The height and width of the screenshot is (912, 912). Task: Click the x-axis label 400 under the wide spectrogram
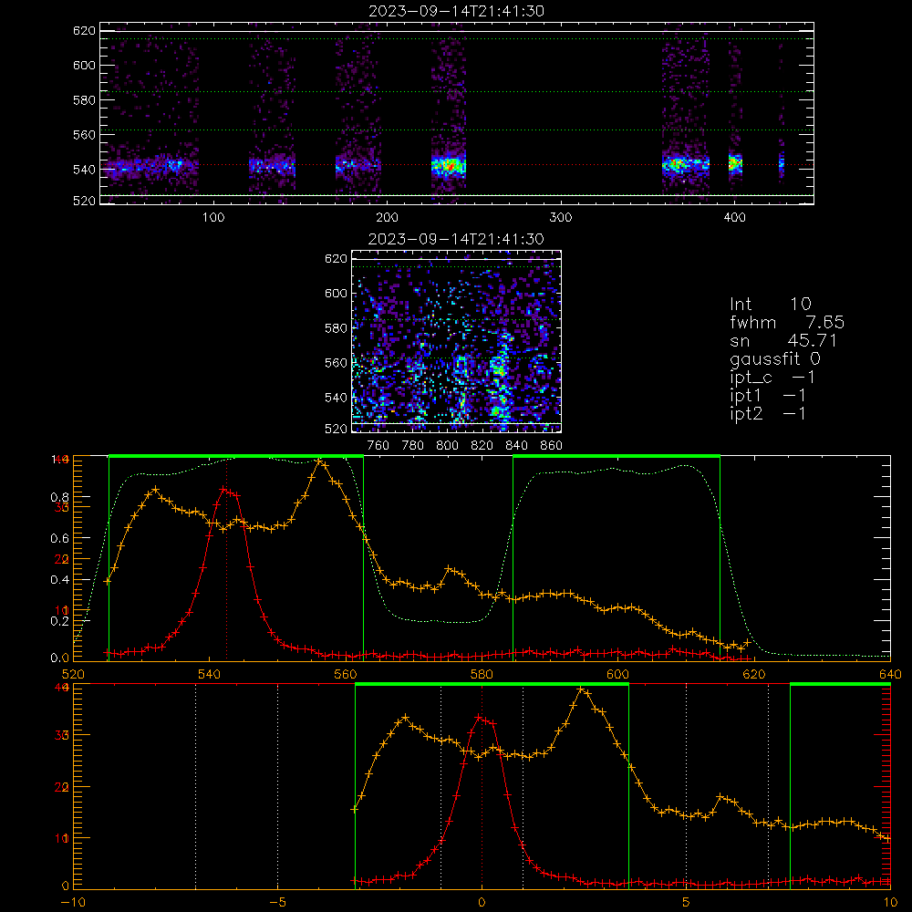tap(734, 217)
